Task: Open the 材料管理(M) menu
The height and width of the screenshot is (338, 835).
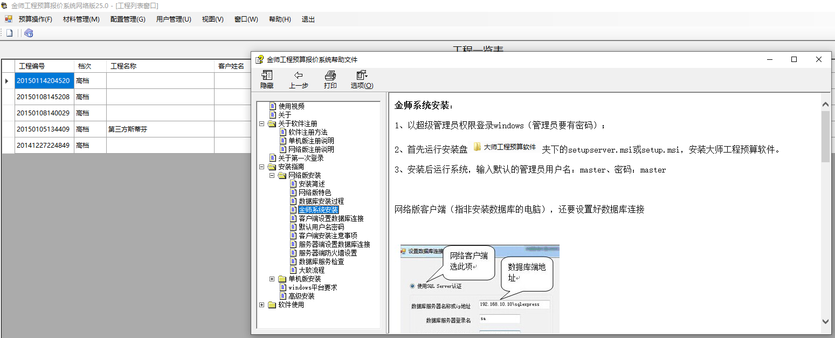Action: tap(81, 19)
